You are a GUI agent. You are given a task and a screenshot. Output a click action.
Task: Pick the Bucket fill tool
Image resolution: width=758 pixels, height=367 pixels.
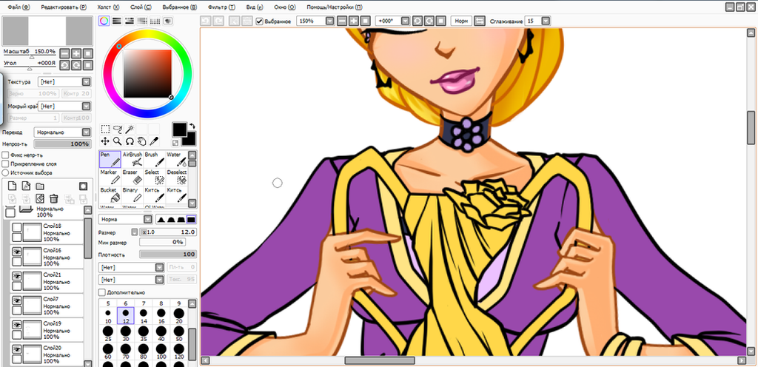coord(110,195)
